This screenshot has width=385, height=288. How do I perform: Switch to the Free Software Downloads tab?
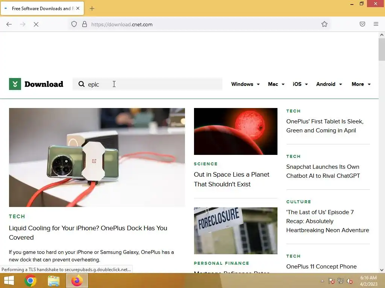tap(42, 8)
